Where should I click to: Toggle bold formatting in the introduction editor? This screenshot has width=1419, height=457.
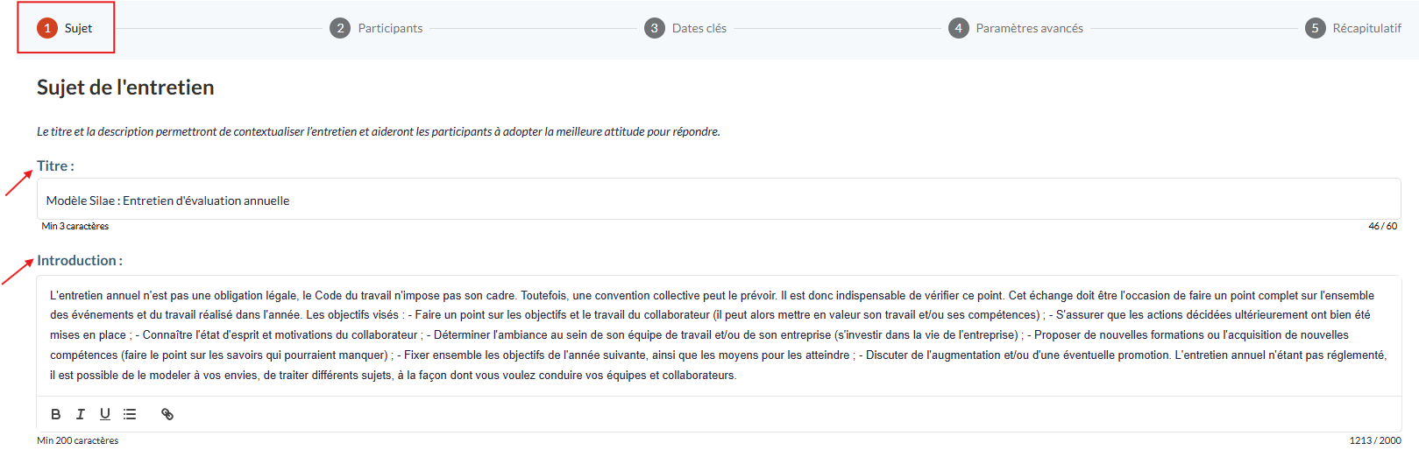pyautogui.click(x=56, y=414)
